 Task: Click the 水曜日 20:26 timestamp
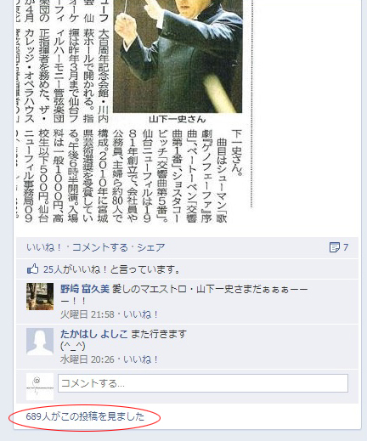click(x=87, y=359)
